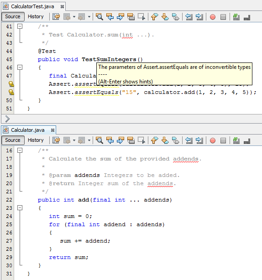The height and width of the screenshot is (280, 262).
Task: Toggle Bookmark icon in Calculator.java toolbar
Action: tap(176, 140)
